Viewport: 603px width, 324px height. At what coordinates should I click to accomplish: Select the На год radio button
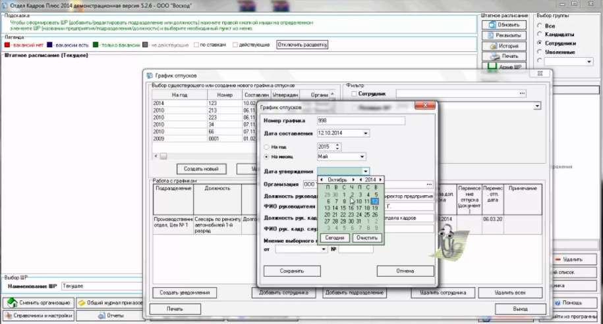coord(266,147)
